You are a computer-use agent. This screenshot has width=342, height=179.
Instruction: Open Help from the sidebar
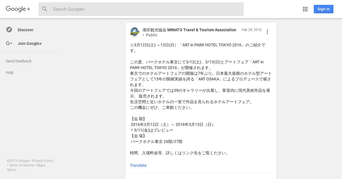click(x=10, y=72)
